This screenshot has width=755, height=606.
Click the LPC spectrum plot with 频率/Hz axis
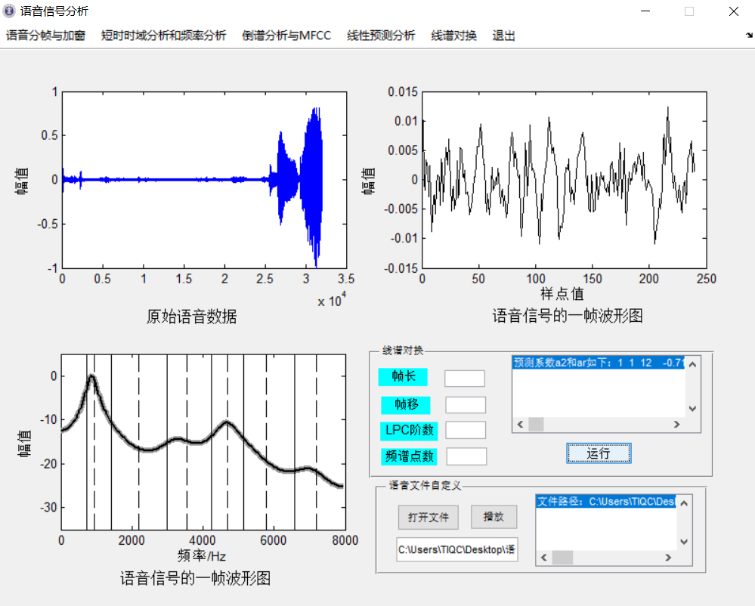(x=203, y=442)
